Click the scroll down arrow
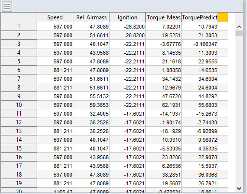 pyautogui.click(x=239, y=188)
